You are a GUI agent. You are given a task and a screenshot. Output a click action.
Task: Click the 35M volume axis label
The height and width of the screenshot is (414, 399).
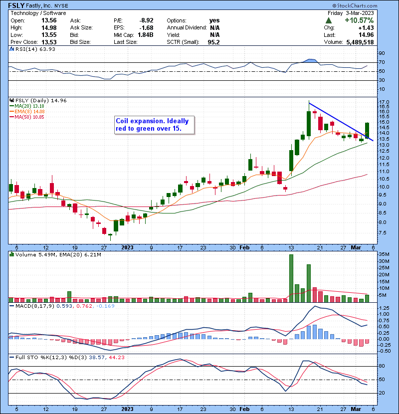384,254
